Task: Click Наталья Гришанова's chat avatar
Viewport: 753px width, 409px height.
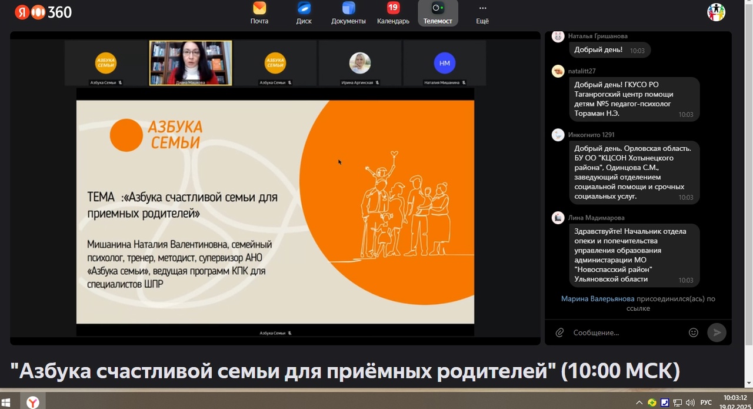Action: click(x=558, y=36)
